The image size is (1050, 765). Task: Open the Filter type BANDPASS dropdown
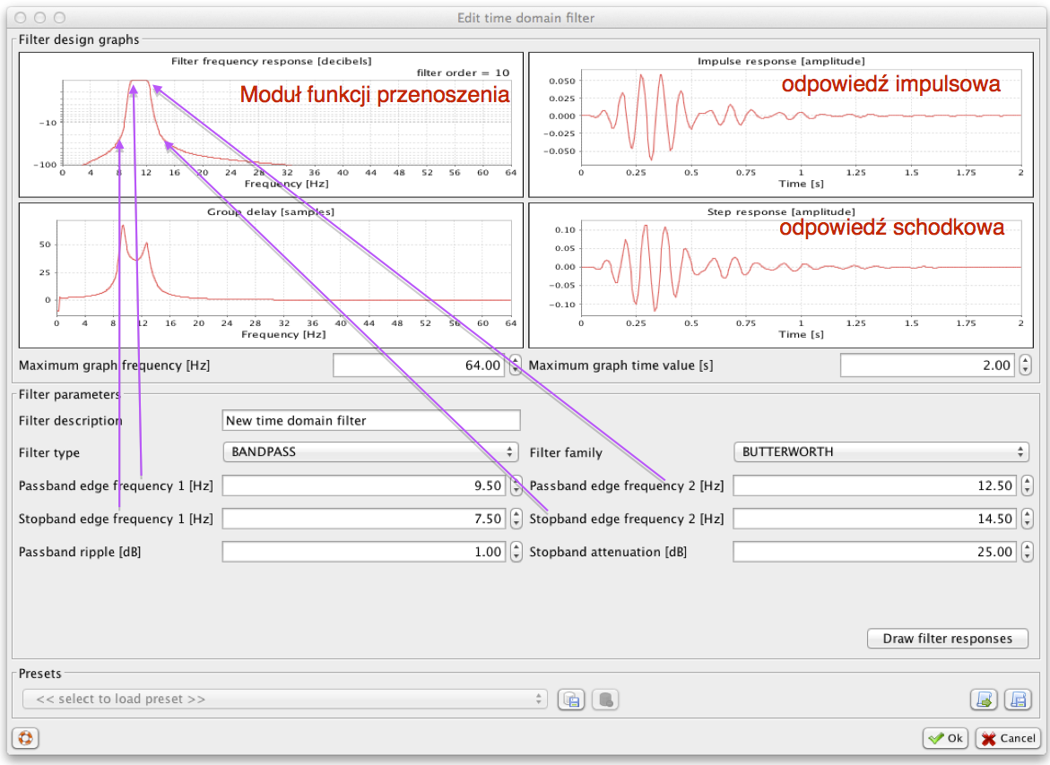[370, 452]
